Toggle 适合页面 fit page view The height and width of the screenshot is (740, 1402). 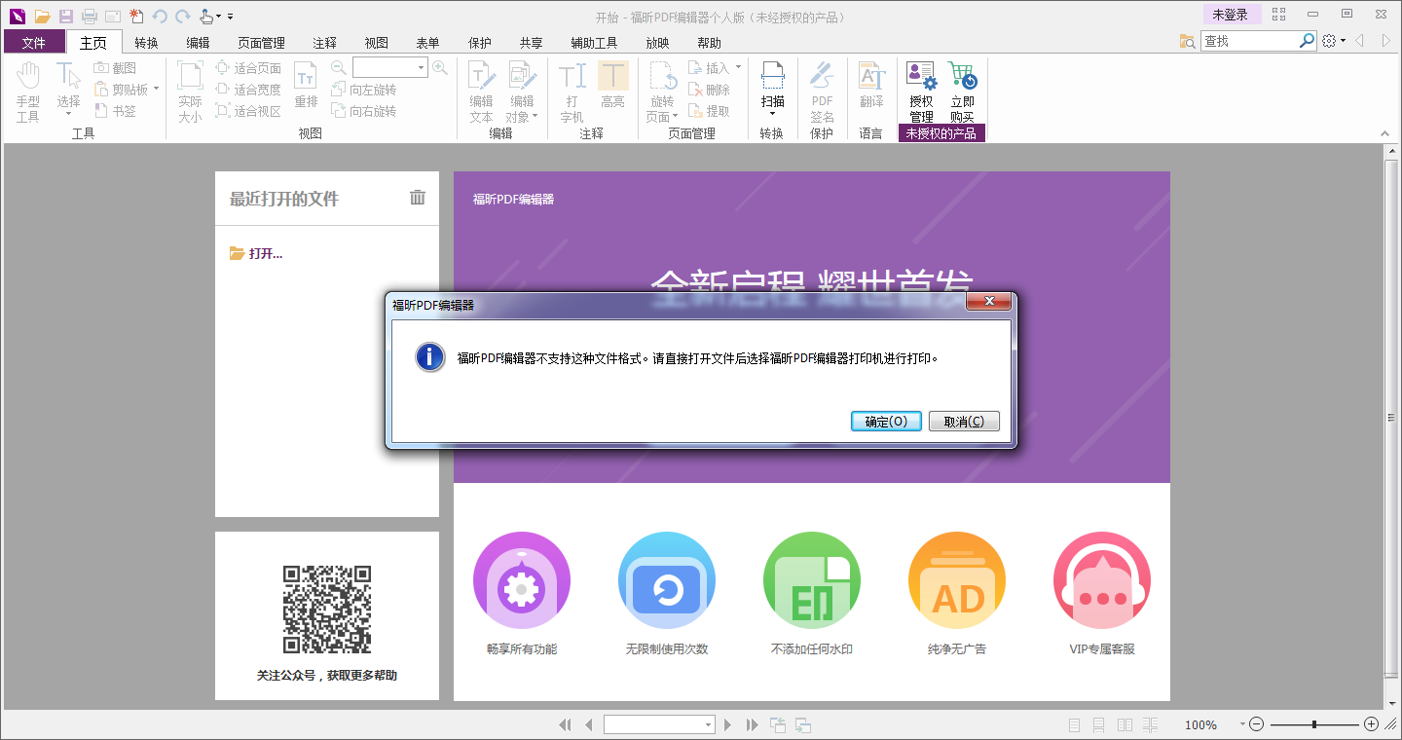(256, 69)
